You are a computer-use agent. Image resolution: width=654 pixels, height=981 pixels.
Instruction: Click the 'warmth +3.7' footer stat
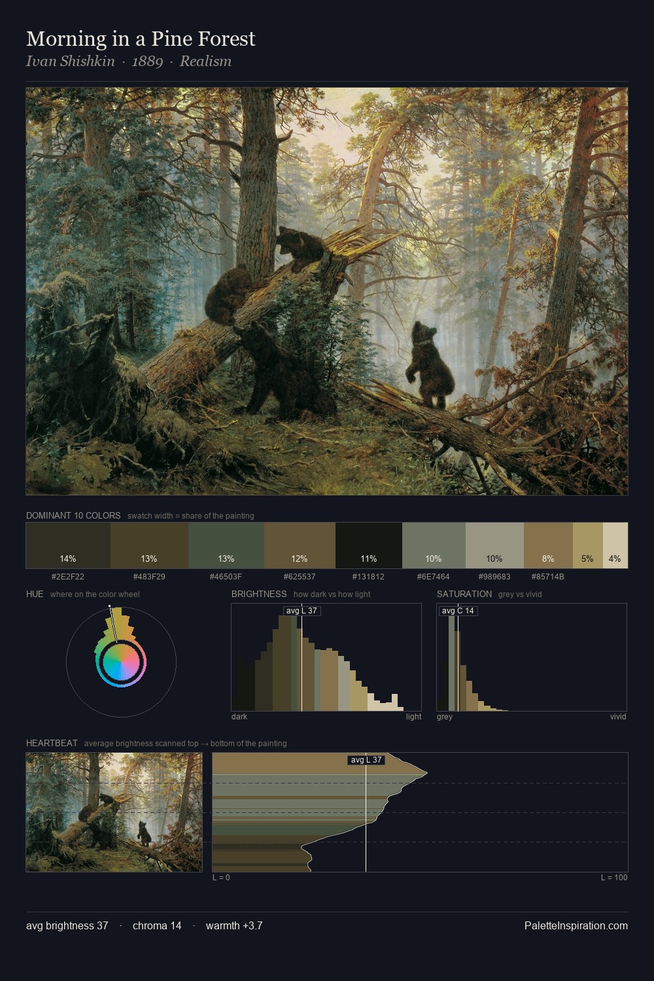point(234,925)
